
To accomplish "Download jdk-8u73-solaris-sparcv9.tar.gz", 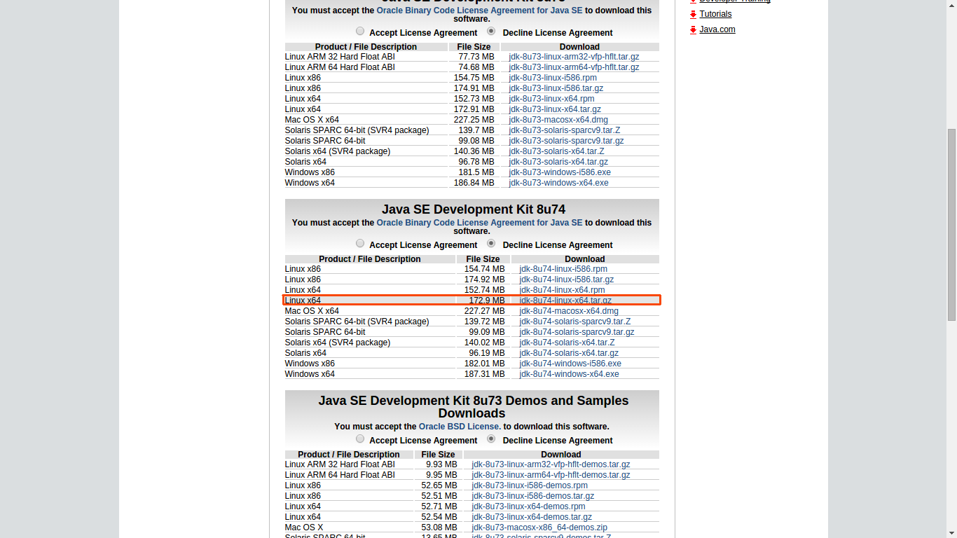I will pyautogui.click(x=566, y=141).
